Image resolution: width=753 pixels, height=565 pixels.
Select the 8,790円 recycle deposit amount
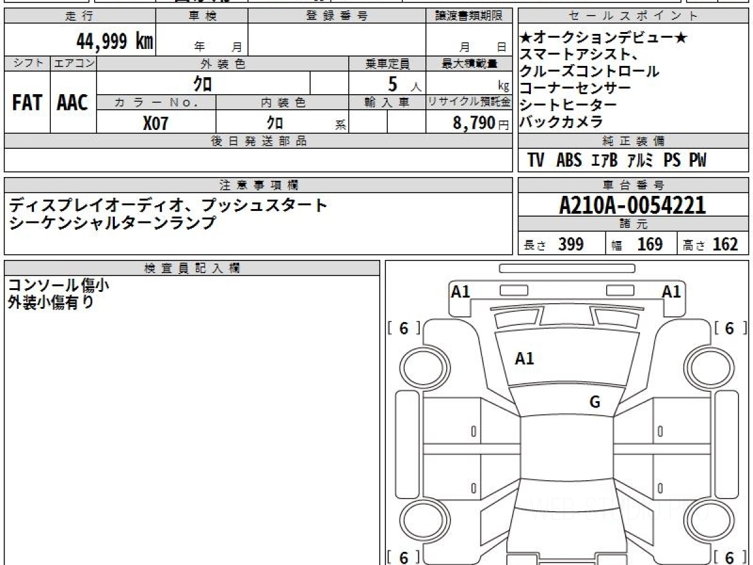481,123
